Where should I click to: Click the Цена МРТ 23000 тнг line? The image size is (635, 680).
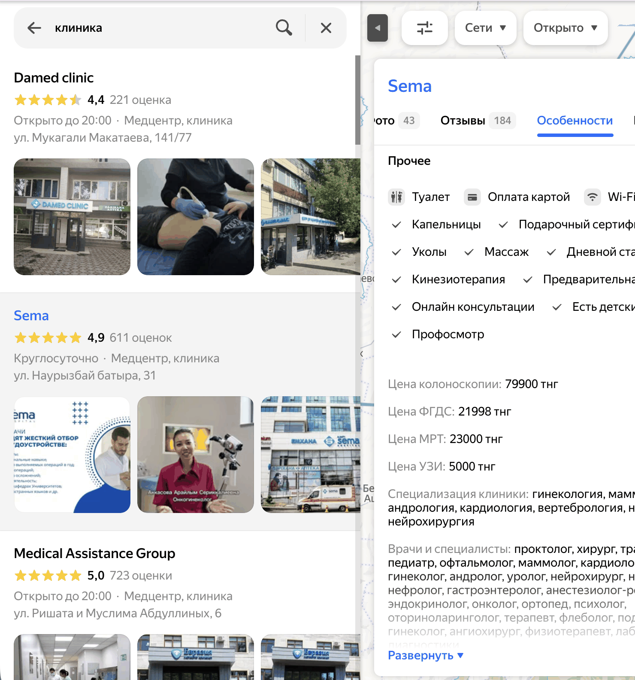coord(445,439)
